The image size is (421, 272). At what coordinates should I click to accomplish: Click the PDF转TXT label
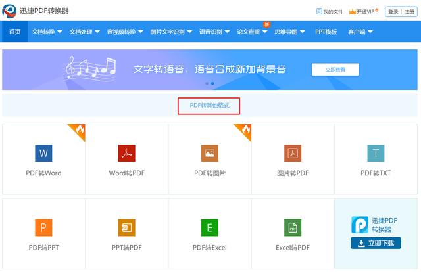tap(376, 173)
